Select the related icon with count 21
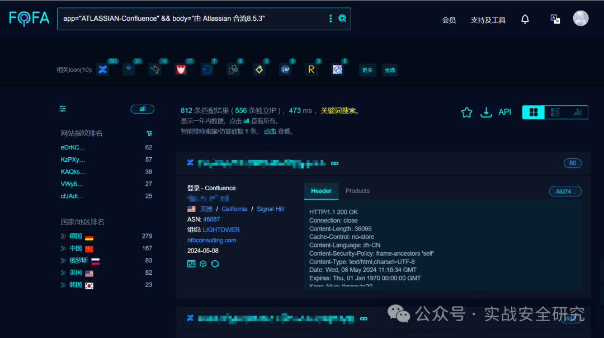The image size is (604, 338). pyautogui.click(x=129, y=69)
